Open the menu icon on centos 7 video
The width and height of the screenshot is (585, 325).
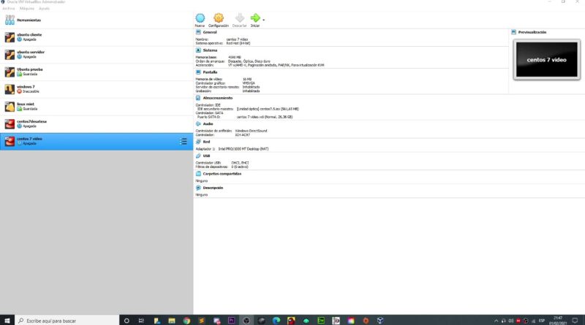coord(184,141)
